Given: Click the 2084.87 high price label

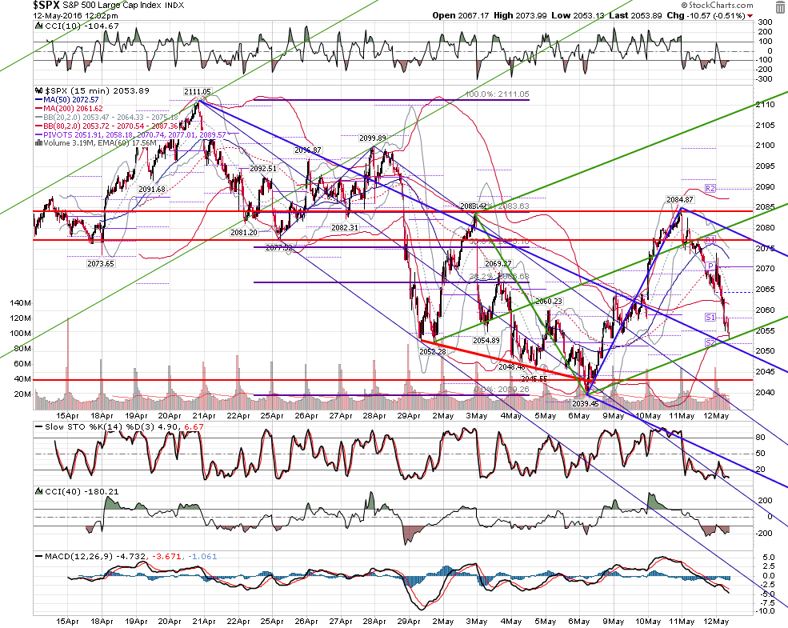Looking at the screenshot, I should click(x=680, y=199).
